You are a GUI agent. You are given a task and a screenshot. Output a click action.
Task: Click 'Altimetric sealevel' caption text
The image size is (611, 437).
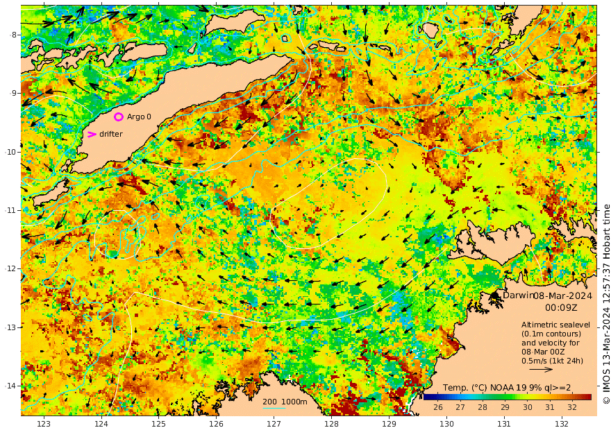[555, 325]
